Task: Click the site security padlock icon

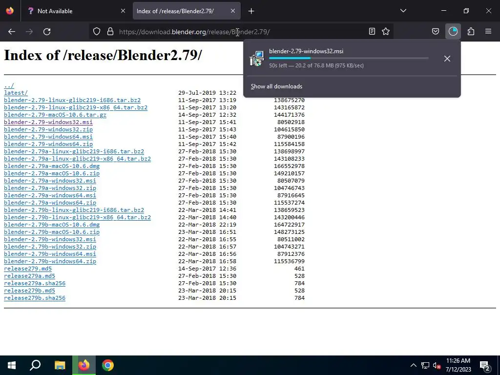Action: pyautogui.click(x=110, y=31)
